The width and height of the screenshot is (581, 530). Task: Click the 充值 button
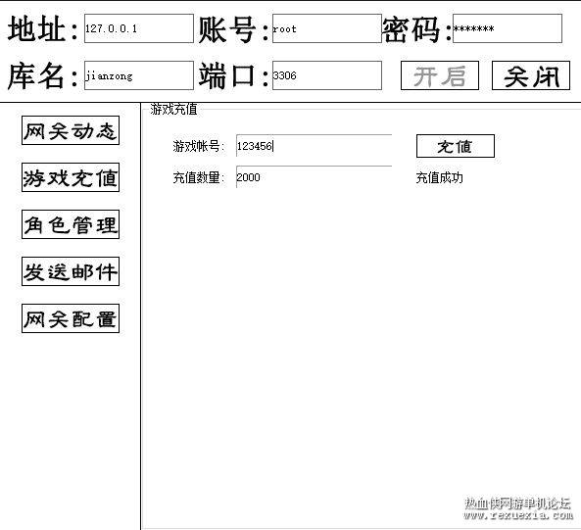456,146
